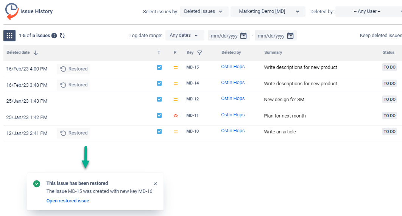Click the start date input field
The image size is (402, 216).
tap(224, 36)
